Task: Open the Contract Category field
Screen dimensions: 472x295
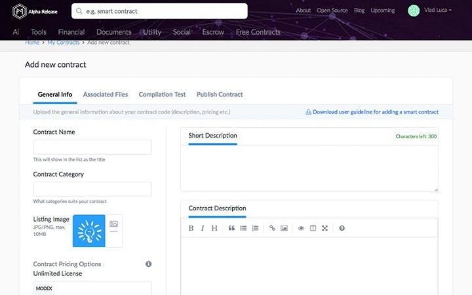Action: point(92,189)
